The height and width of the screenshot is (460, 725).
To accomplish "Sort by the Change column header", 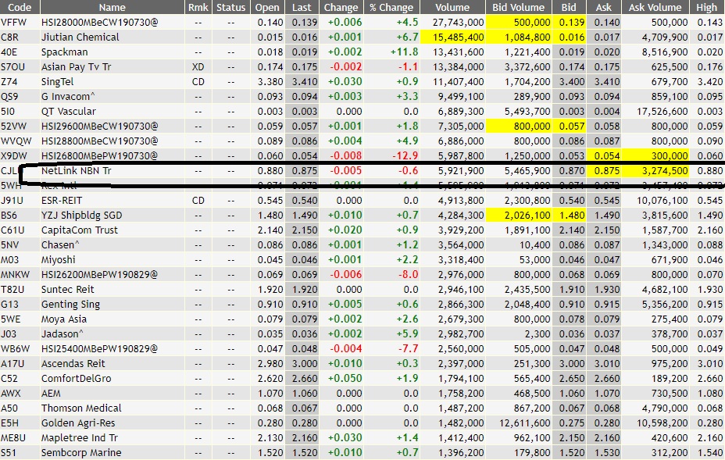I will 341,7.
